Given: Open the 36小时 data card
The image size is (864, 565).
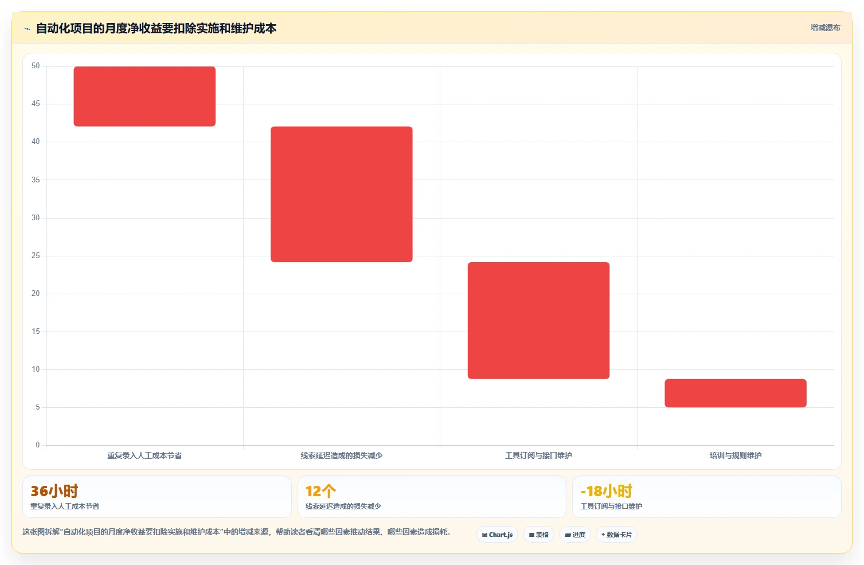Looking at the screenshot, I should (157, 497).
